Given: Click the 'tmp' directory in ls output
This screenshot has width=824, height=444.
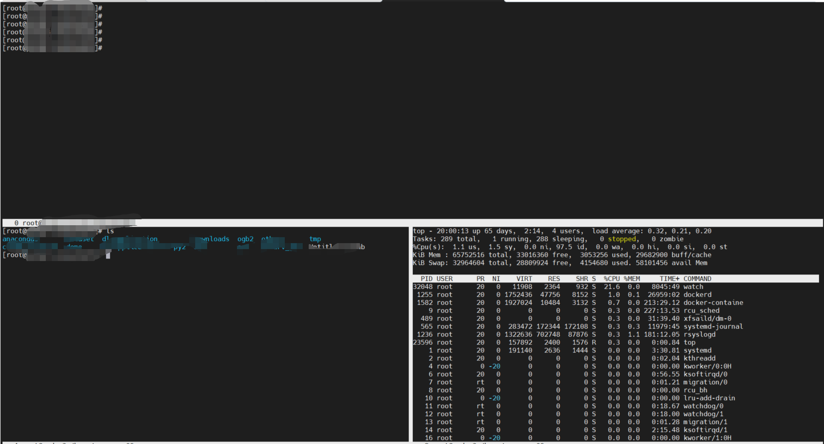Looking at the screenshot, I should [315, 239].
